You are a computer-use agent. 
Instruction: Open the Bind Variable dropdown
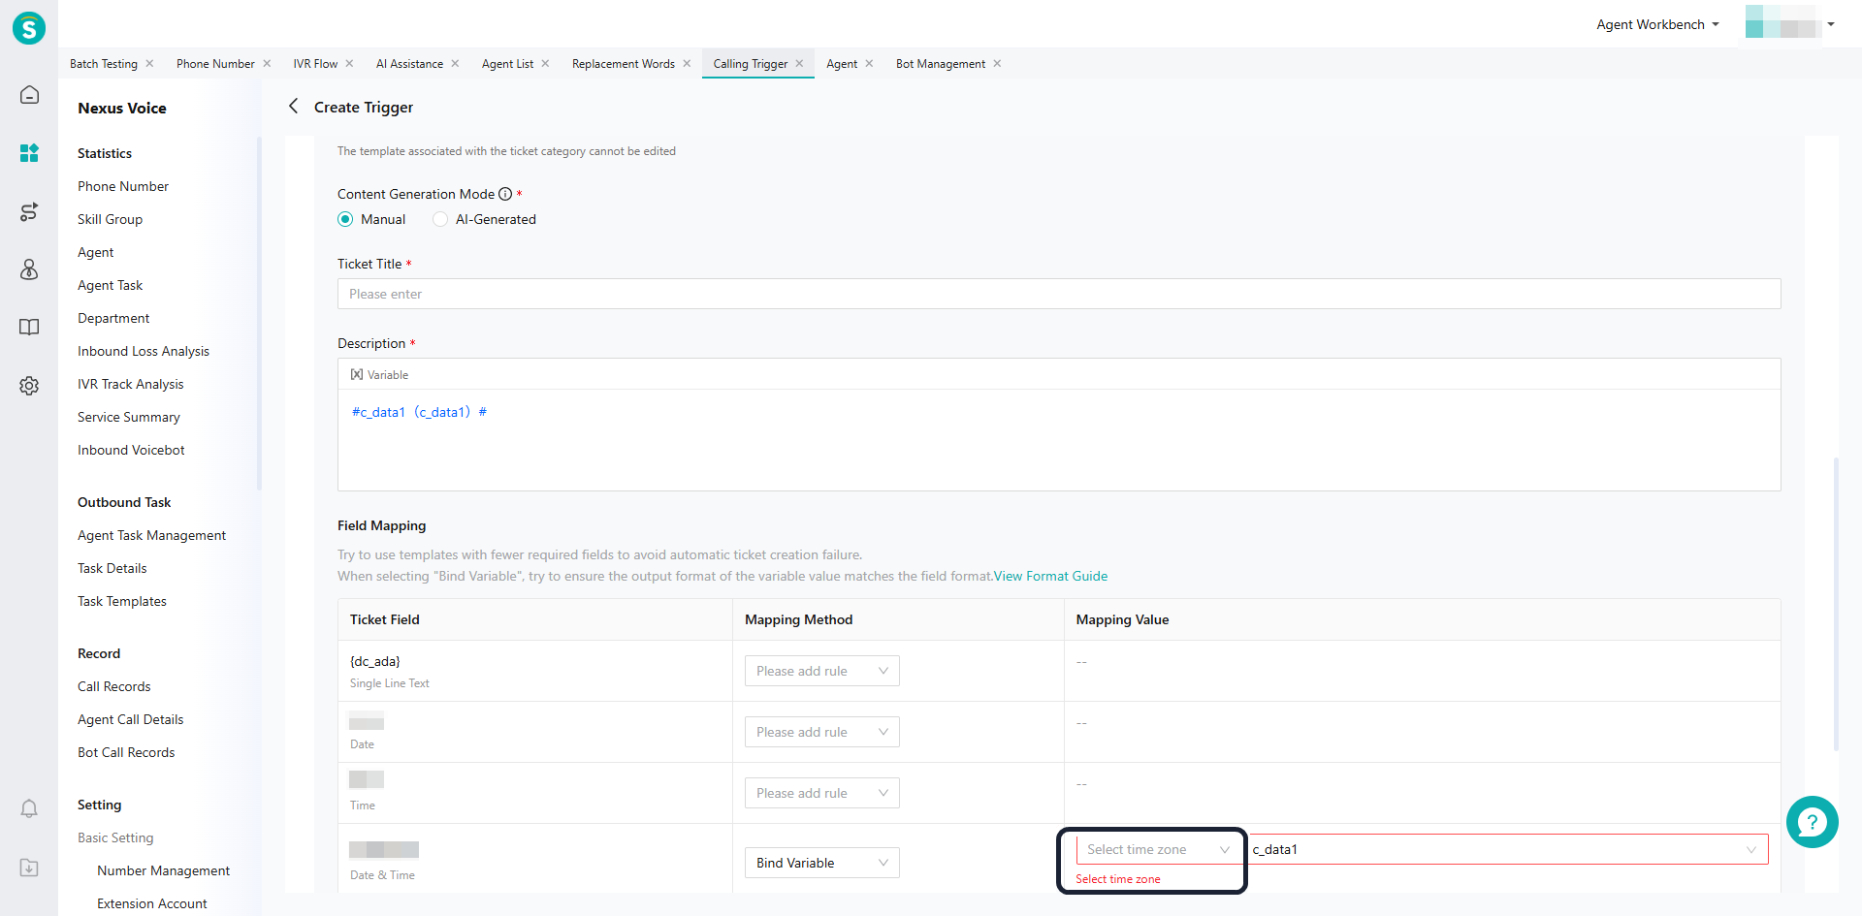click(x=821, y=863)
